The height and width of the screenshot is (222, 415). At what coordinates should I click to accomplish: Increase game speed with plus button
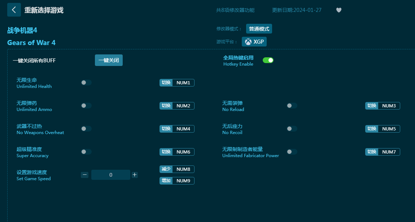(x=135, y=175)
